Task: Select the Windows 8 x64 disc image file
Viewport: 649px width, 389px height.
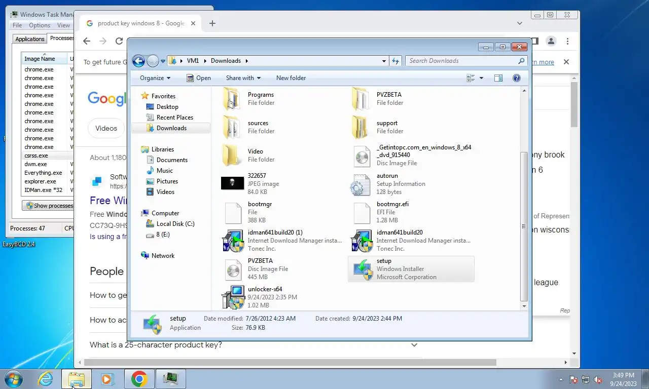Action: [x=411, y=155]
